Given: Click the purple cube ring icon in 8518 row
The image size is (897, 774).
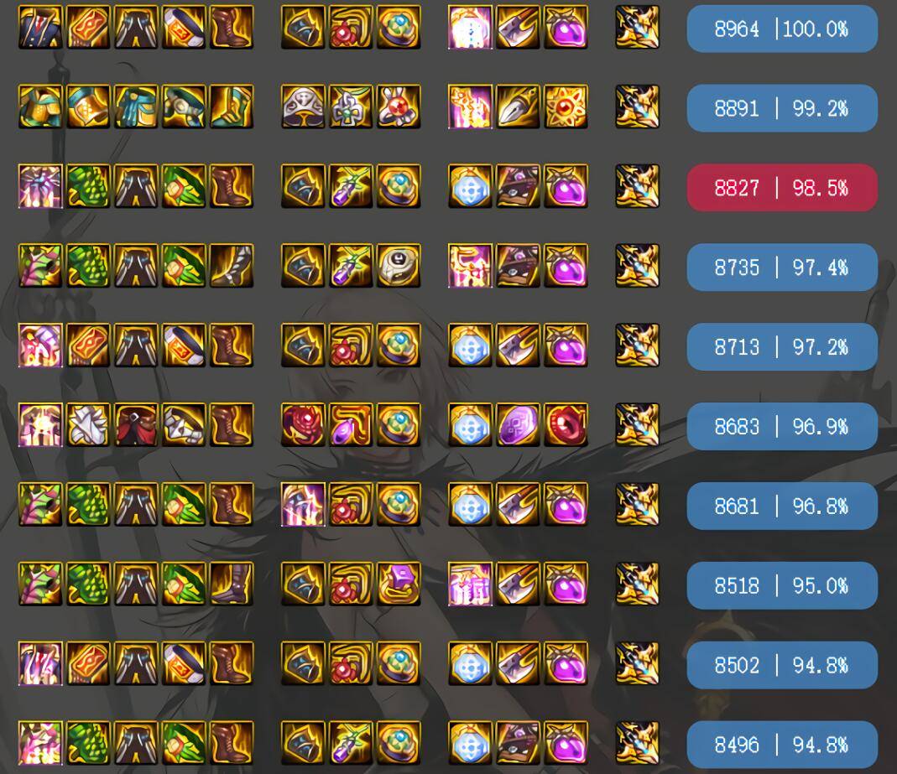Looking at the screenshot, I should coord(399,584).
